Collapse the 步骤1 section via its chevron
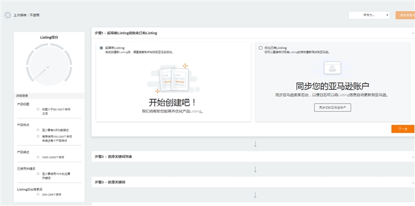Screen dimensions: 415x206 coord(413,33)
